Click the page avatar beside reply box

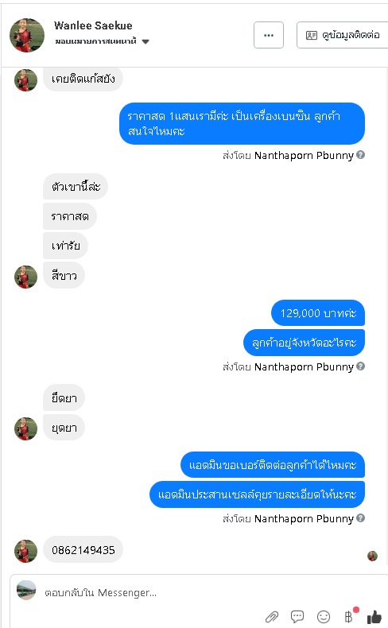pos(26,591)
